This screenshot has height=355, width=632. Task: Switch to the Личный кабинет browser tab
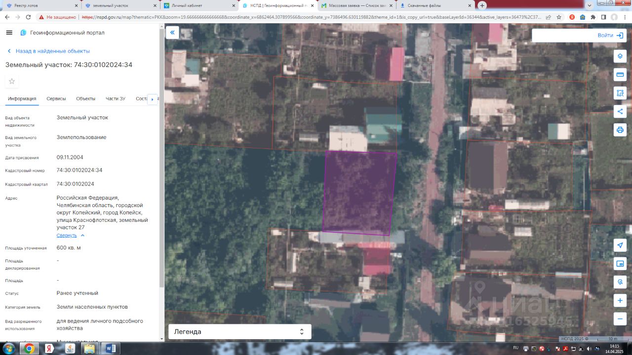click(199, 5)
